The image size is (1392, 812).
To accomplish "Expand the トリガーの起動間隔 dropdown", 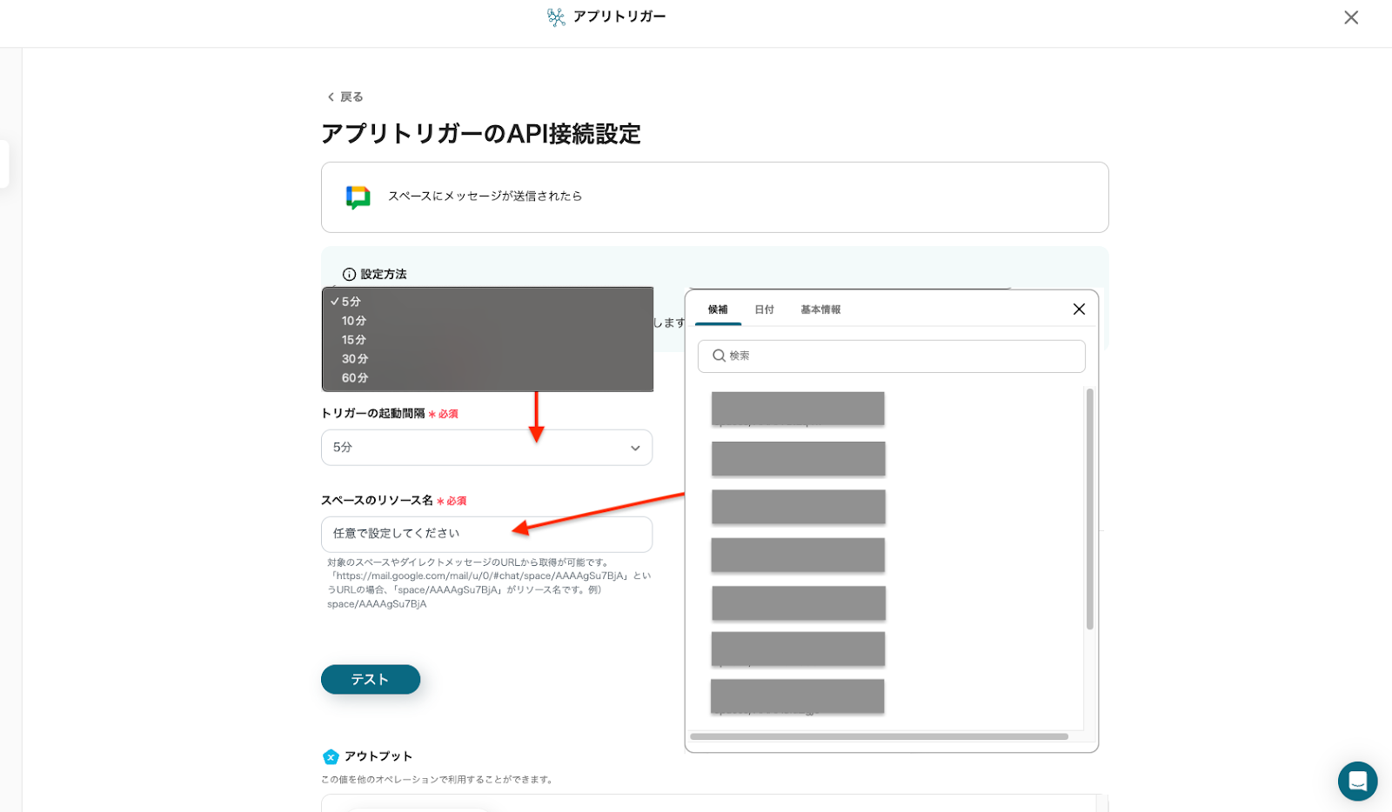I will pos(486,448).
